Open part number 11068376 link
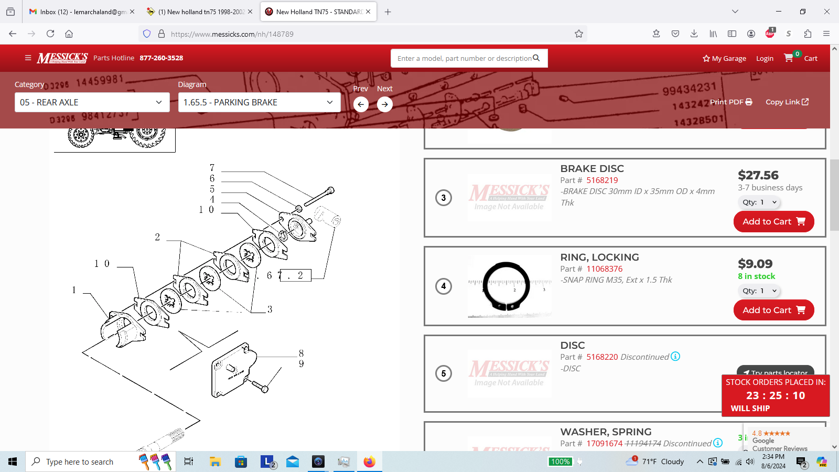The image size is (839, 472). coord(604,269)
